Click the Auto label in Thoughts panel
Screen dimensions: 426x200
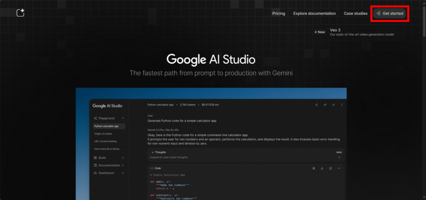click(x=339, y=152)
